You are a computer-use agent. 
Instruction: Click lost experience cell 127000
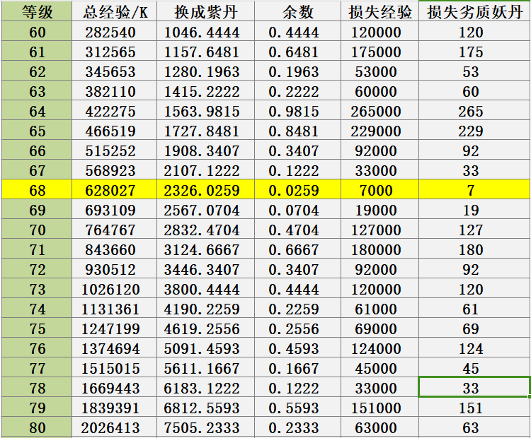click(x=379, y=229)
